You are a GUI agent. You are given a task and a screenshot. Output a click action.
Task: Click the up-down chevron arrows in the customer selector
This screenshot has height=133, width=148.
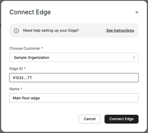click(134, 57)
